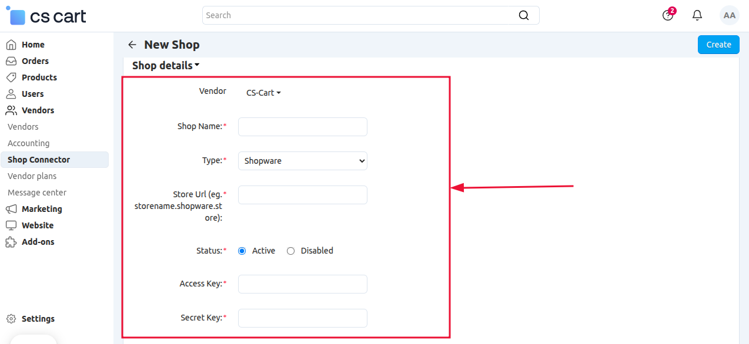Open Marketing via its megaphone icon
Screen dimensions: 749x344
(x=11, y=208)
